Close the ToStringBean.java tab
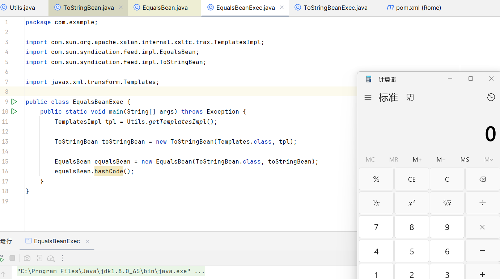This screenshot has width=500, height=279. [121, 8]
